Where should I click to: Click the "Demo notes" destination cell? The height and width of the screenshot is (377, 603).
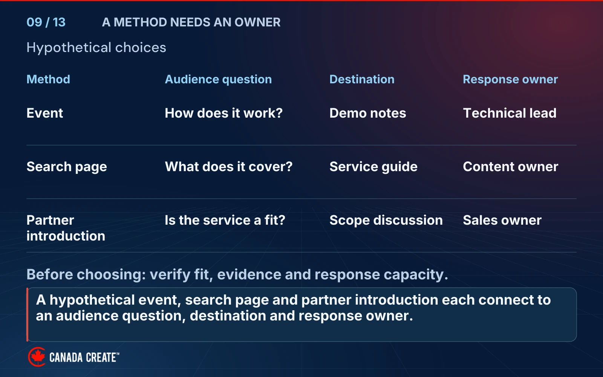(368, 113)
